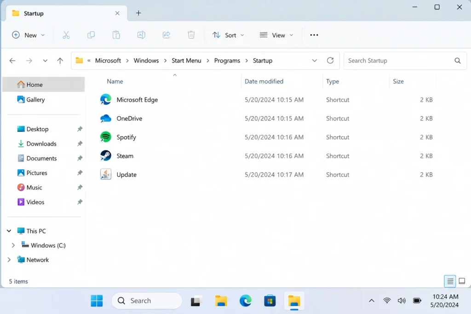Image resolution: width=471 pixels, height=314 pixels.
Task: Select the Update Java shortcut icon
Action: (x=106, y=174)
